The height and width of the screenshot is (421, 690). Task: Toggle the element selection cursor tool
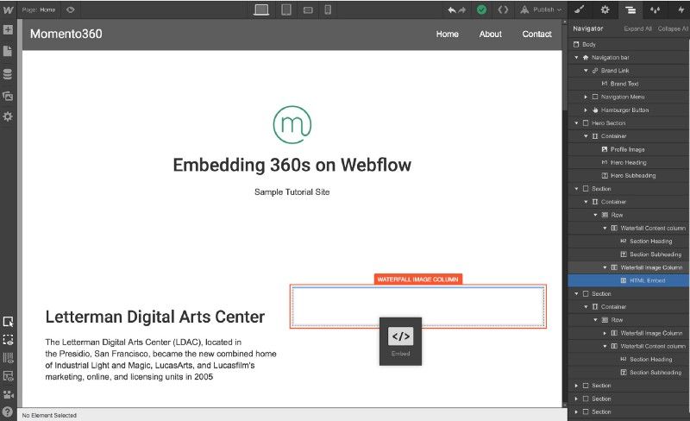pyautogui.click(x=8, y=322)
